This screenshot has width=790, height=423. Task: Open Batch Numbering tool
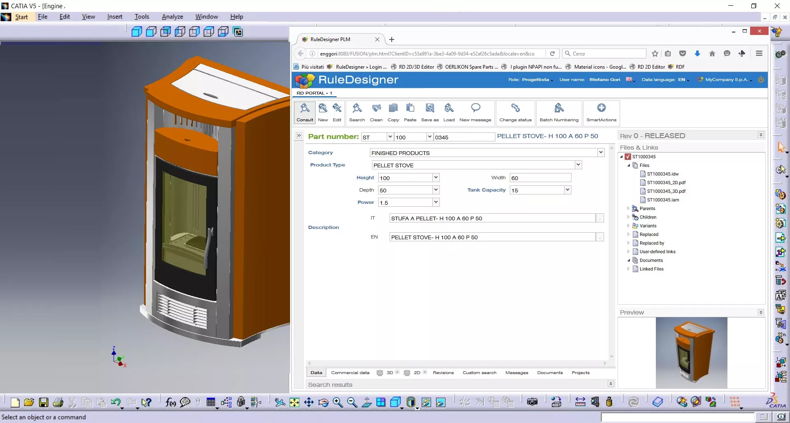(x=559, y=112)
